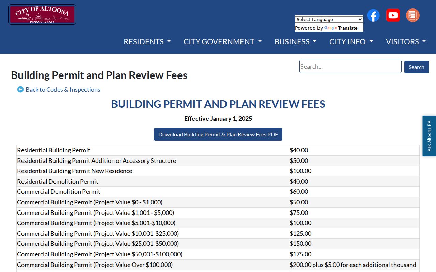Click the Addition or Accessory Structure row label
The width and height of the screenshot is (436, 272).
tap(97, 161)
